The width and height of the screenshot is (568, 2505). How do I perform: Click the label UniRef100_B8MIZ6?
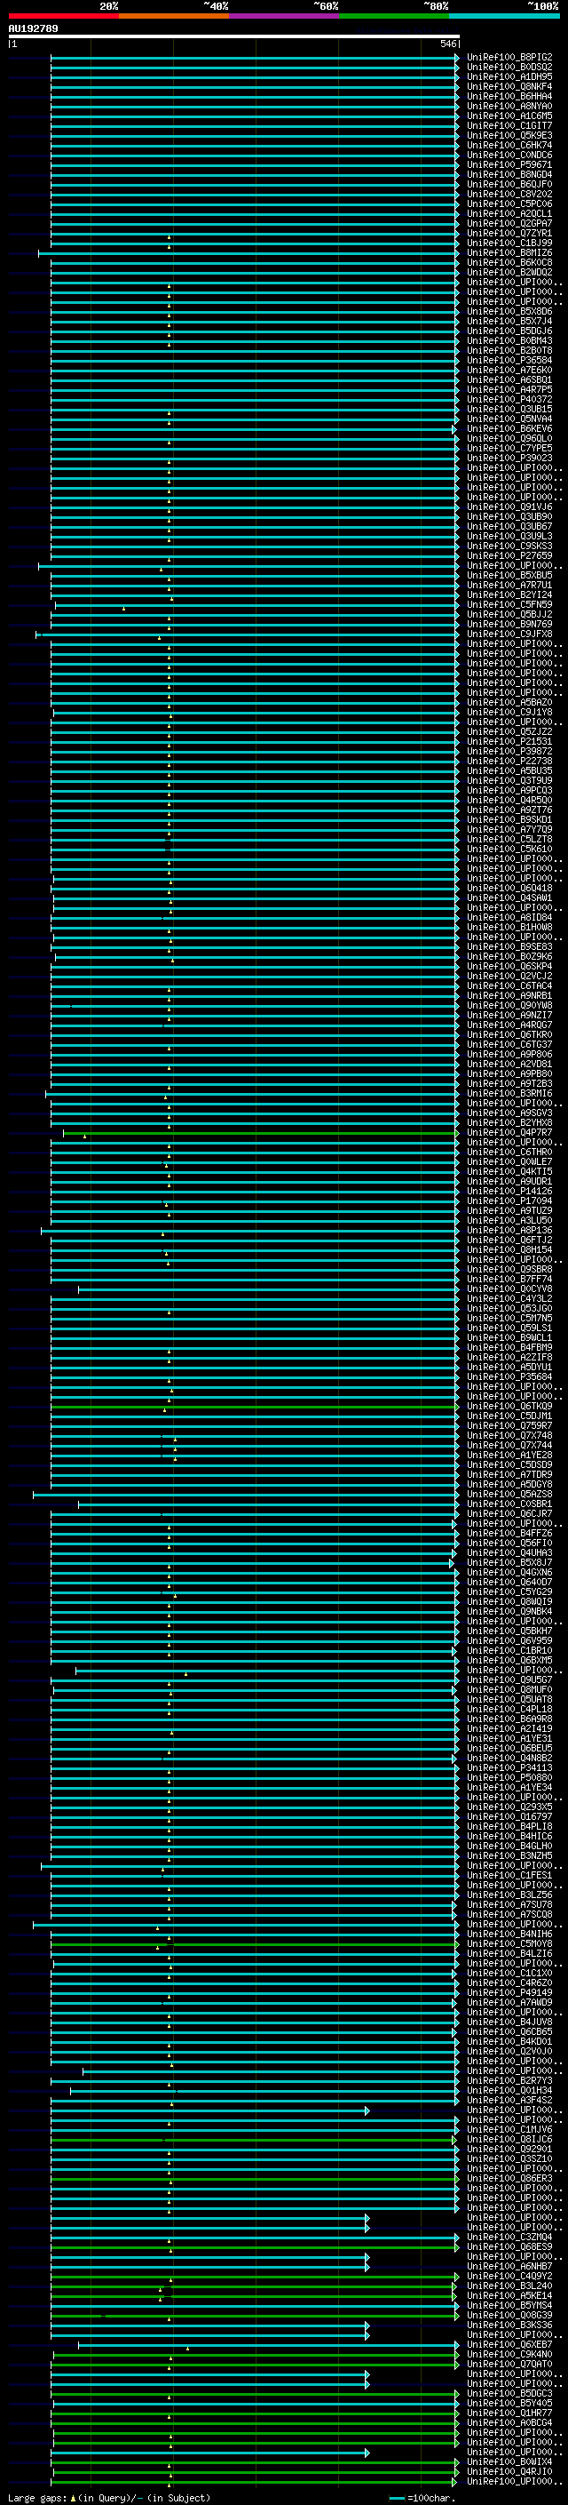tap(509, 253)
